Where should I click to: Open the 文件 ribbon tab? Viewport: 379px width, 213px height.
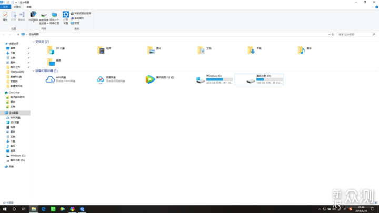pyautogui.click(x=6, y=7)
